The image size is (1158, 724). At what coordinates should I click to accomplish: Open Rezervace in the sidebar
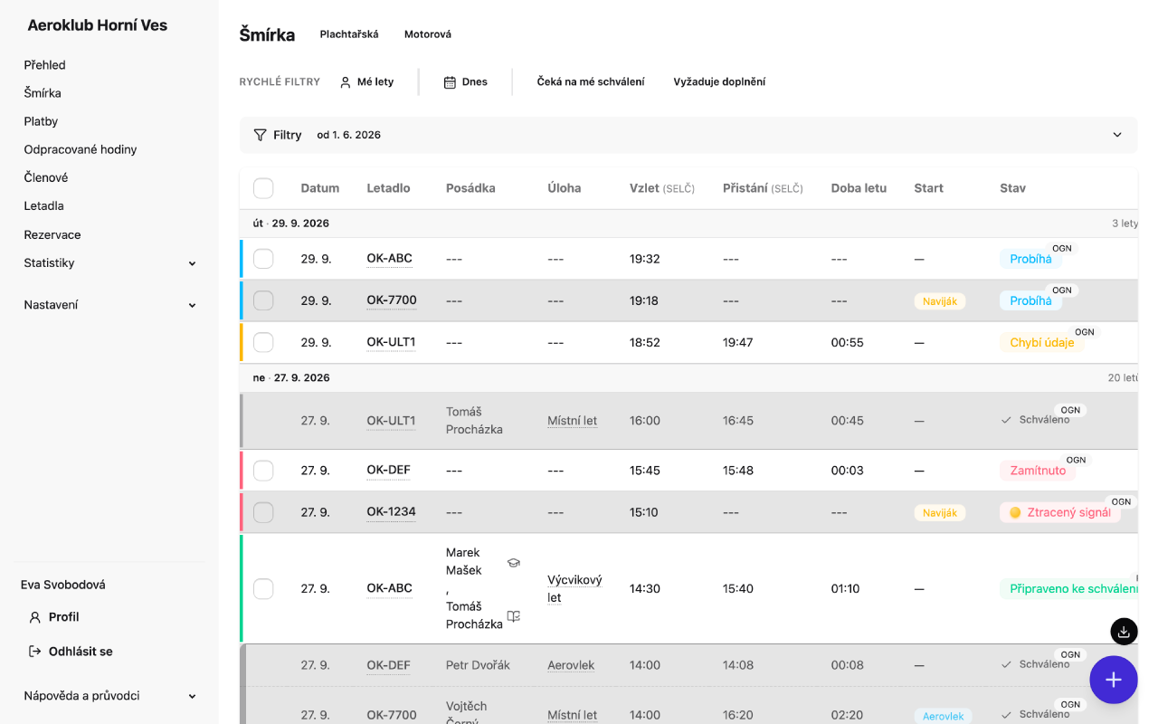(52, 234)
